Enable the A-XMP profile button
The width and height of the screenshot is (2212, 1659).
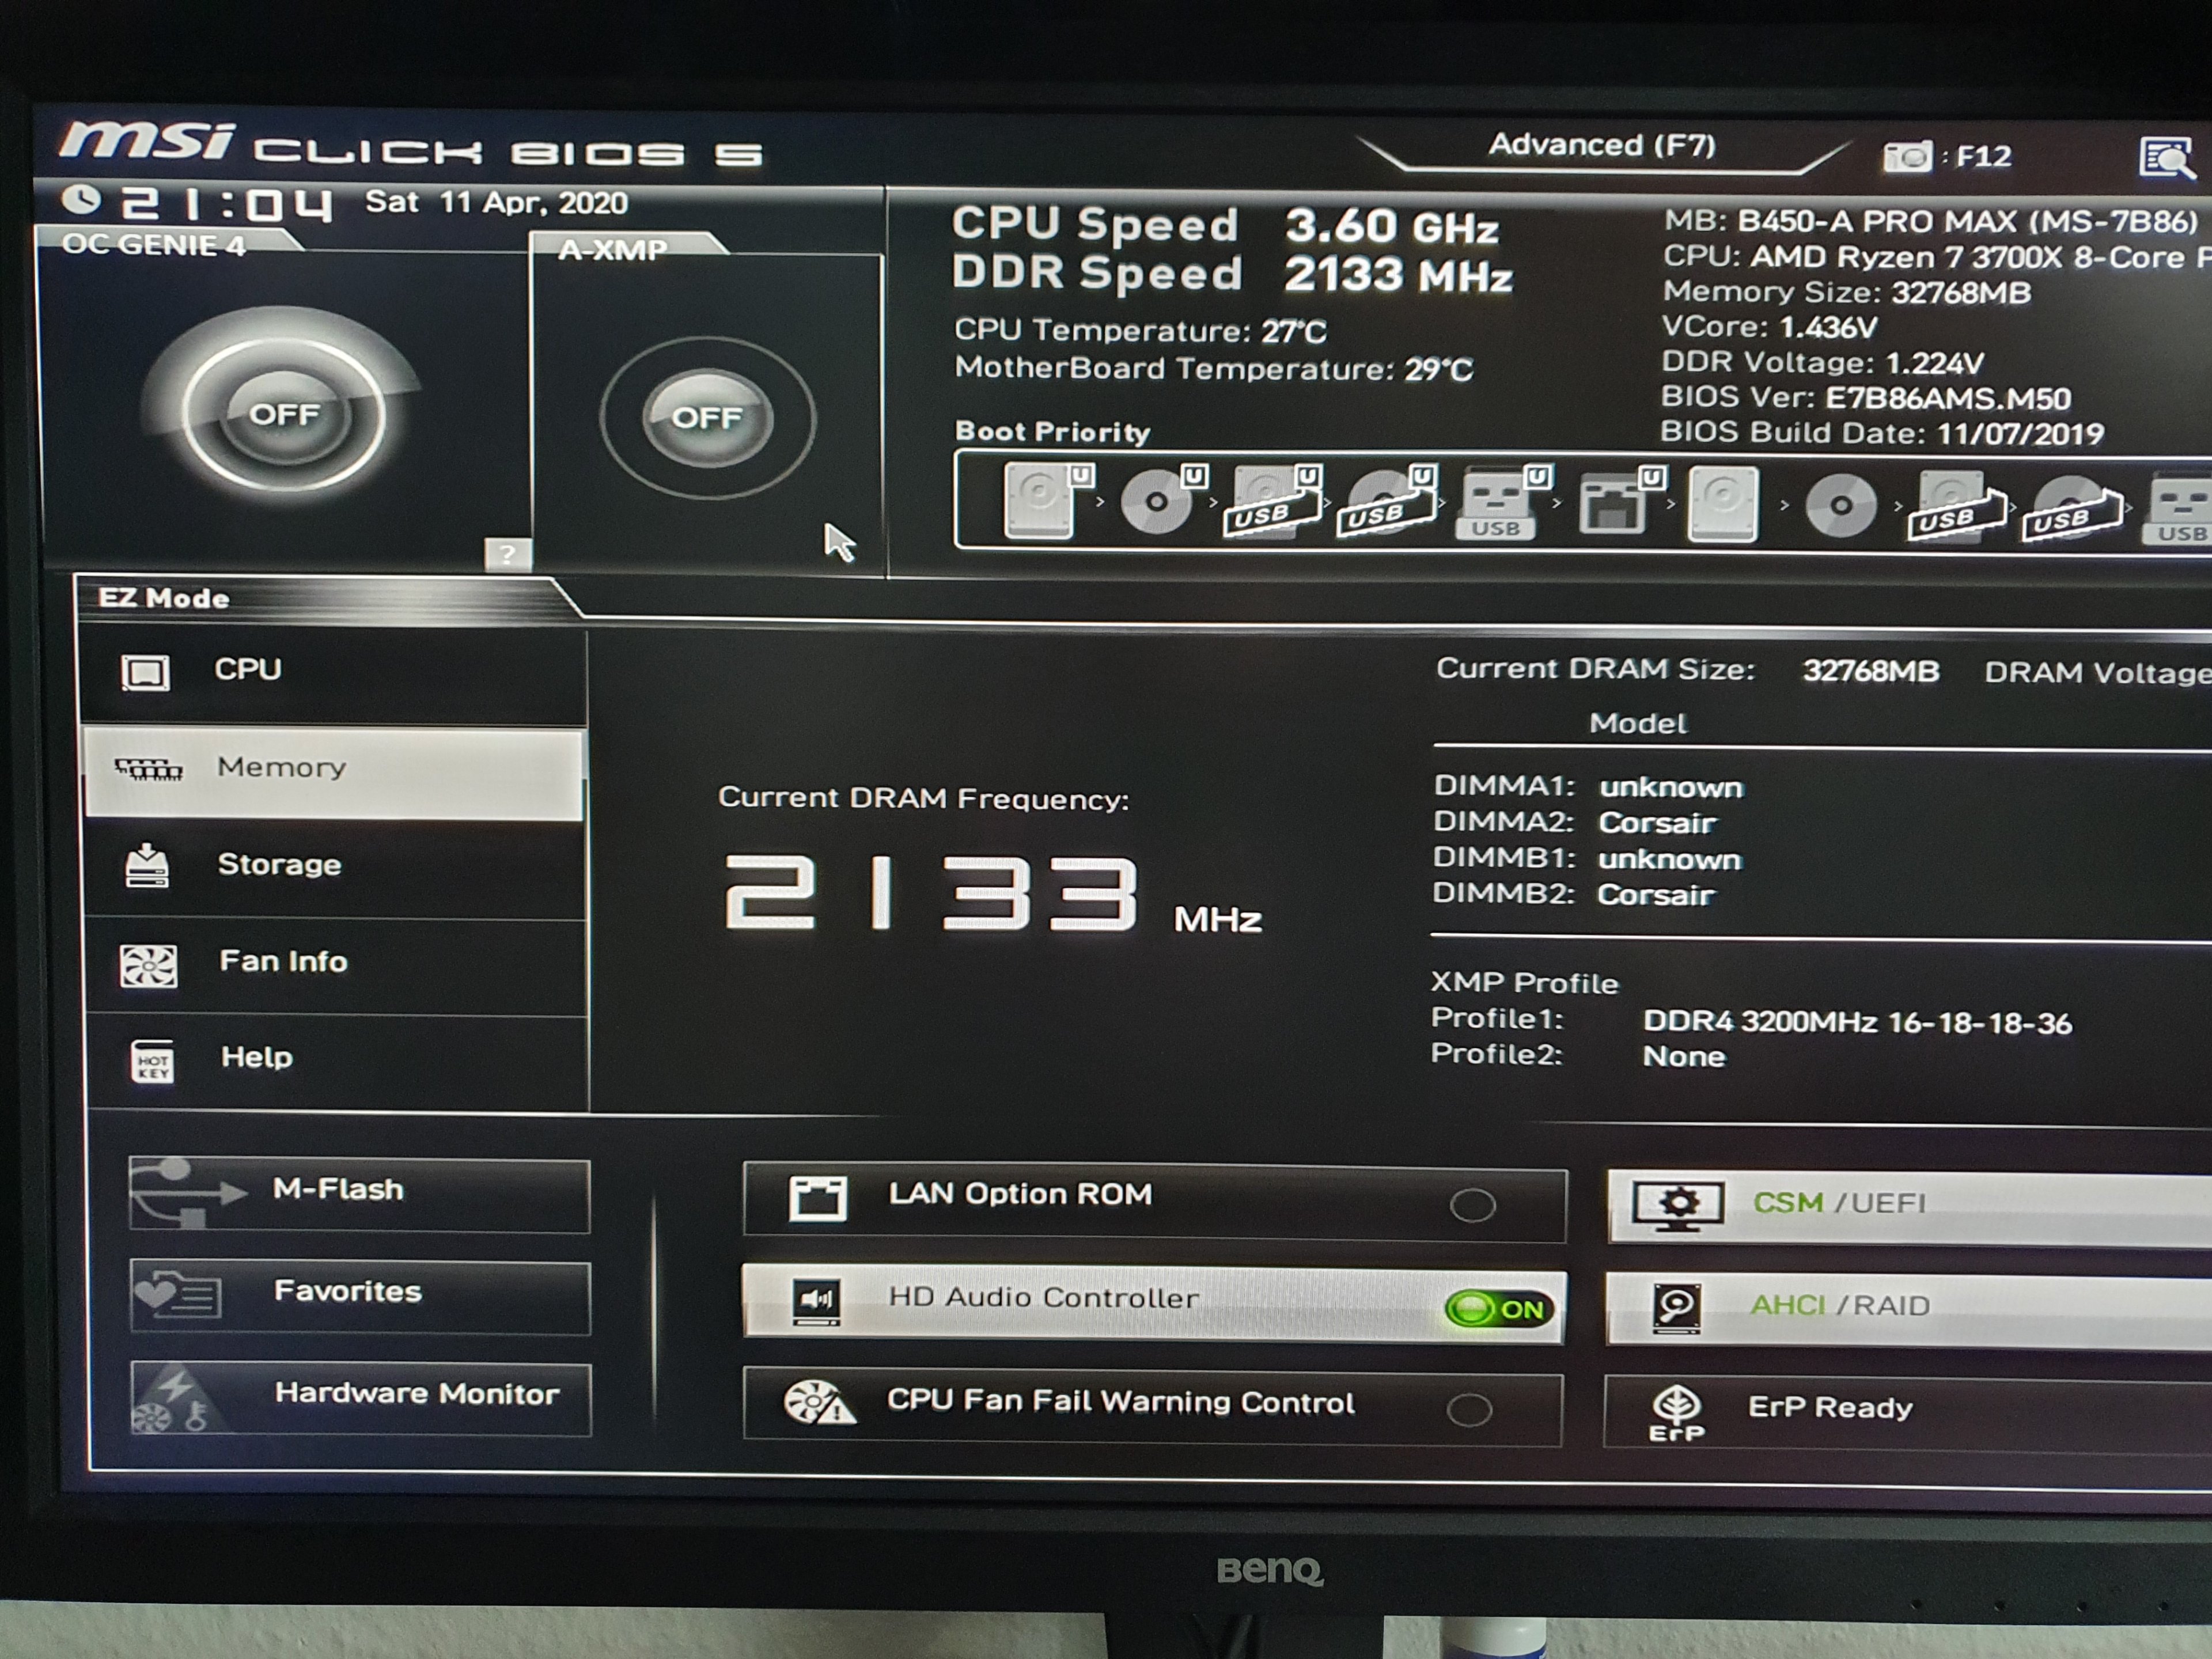point(707,417)
